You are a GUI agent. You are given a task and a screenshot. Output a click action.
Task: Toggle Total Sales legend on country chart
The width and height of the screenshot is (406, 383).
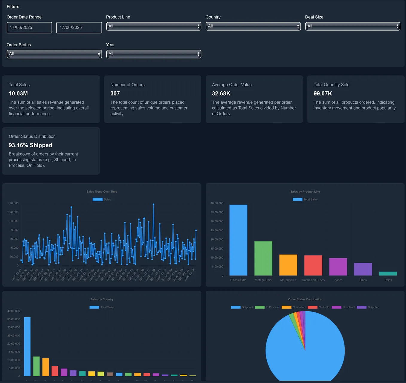coord(102,307)
